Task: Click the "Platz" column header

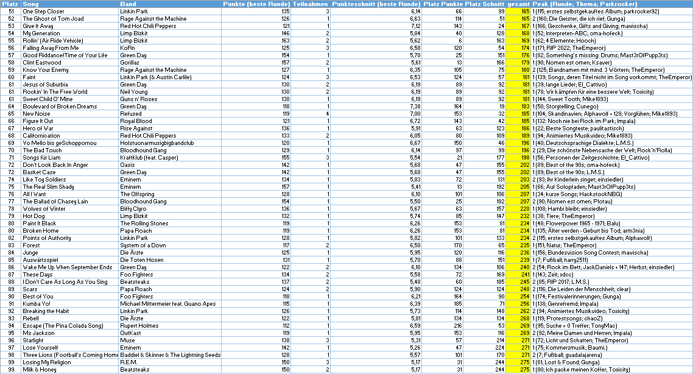Action: coord(10,4)
